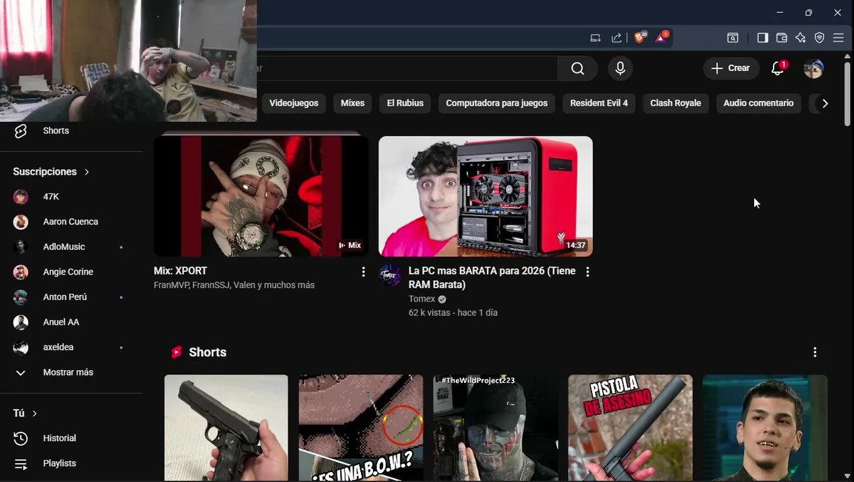Open the ¿Es una B.O.W.? Short thumbnail
854x482 pixels.
(x=361, y=428)
